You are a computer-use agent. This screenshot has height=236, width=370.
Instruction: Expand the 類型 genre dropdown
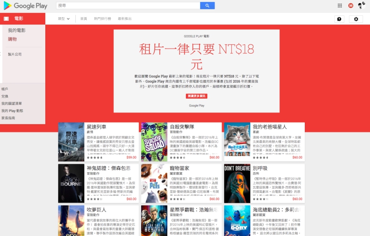64,19
